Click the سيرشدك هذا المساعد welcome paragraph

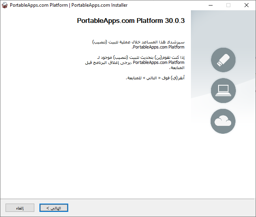(x=138, y=45)
